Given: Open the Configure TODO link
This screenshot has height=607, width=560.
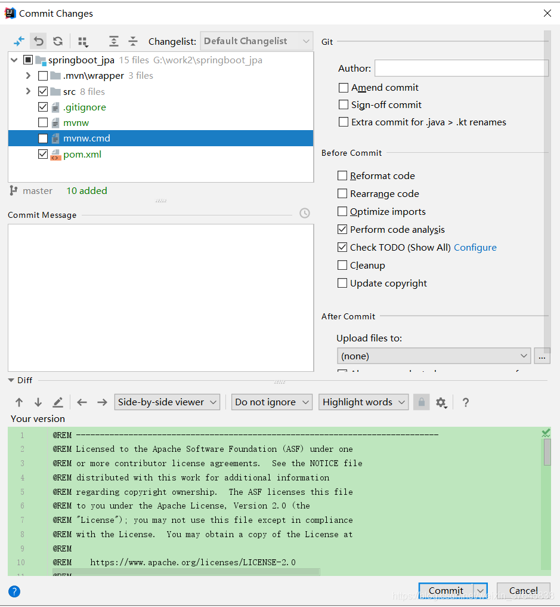Looking at the screenshot, I should point(475,247).
